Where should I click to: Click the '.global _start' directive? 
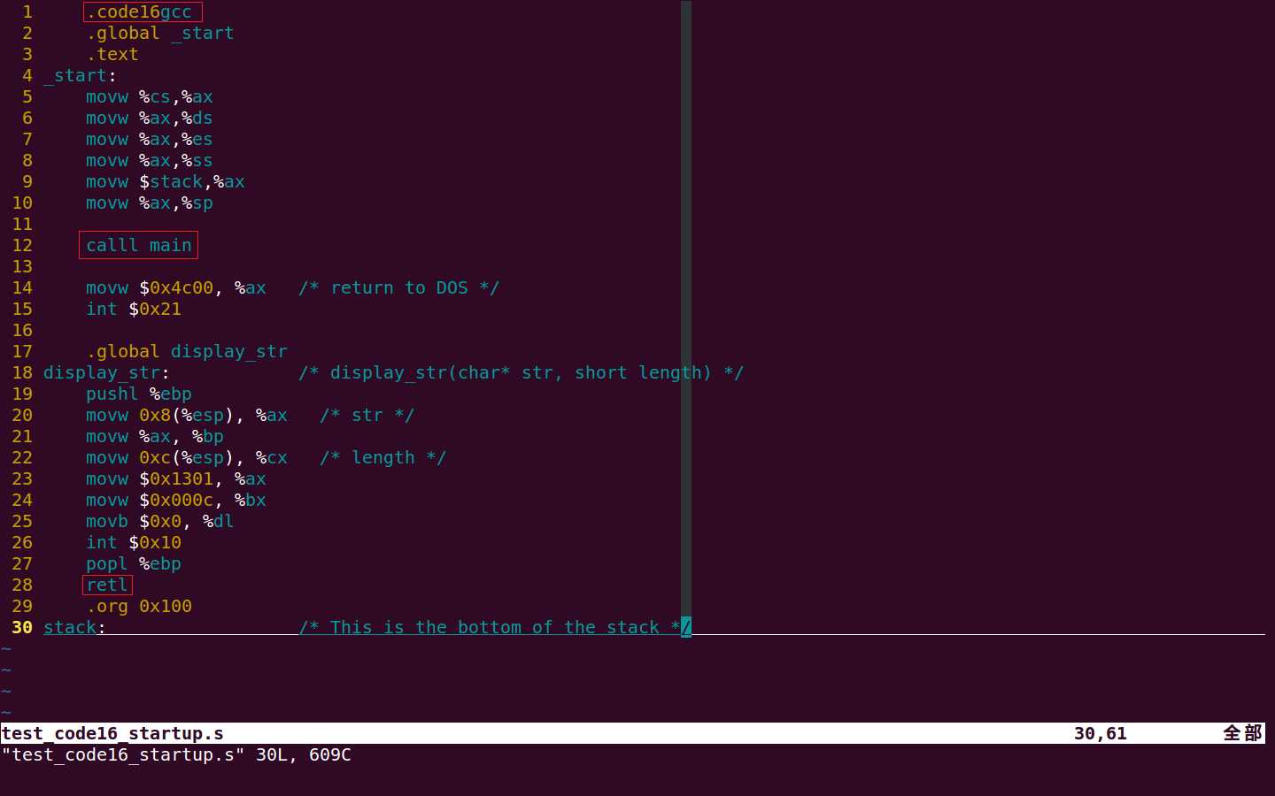pyautogui.click(x=160, y=33)
